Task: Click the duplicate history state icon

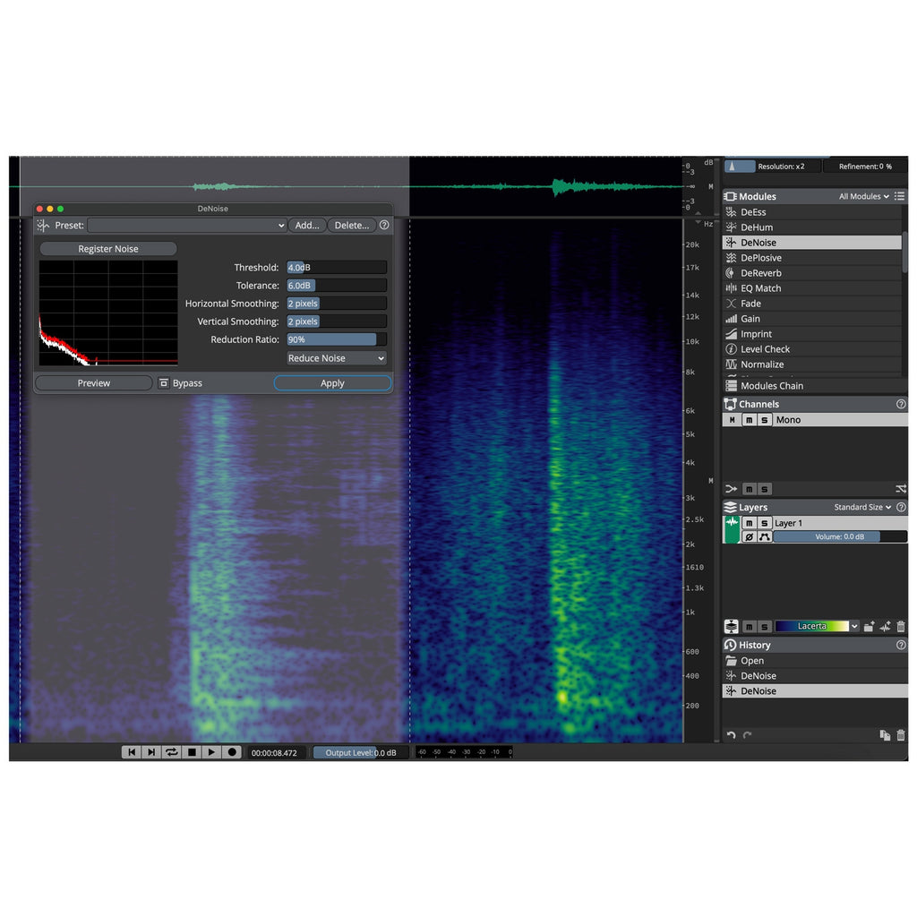Action: point(885,735)
